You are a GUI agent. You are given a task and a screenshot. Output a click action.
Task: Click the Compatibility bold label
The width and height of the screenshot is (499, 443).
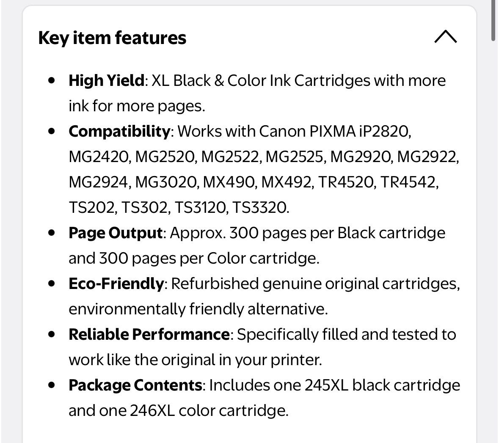coord(119,131)
